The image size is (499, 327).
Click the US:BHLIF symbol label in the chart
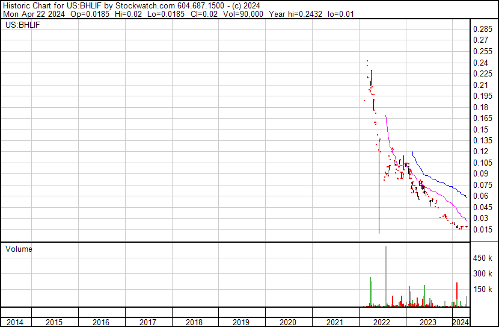[x=23, y=25]
